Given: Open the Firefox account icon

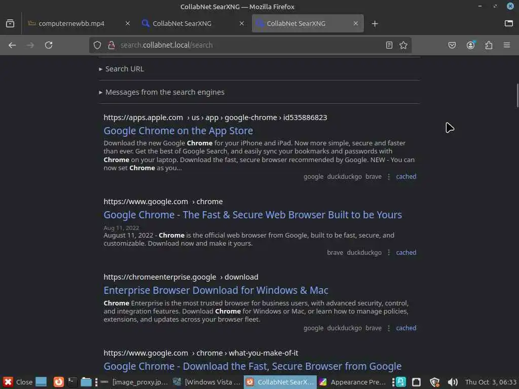Looking at the screenshot, I should coord(471,45).
